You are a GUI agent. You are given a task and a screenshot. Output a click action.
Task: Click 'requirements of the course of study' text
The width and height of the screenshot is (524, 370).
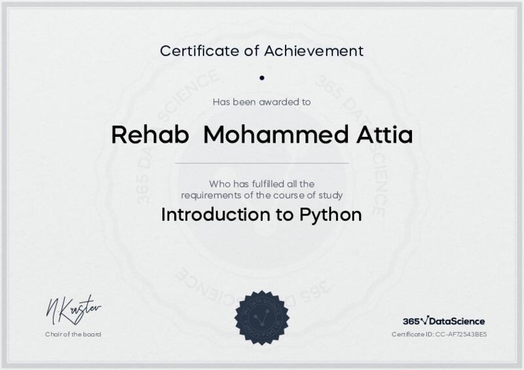[x=261, y=195]
